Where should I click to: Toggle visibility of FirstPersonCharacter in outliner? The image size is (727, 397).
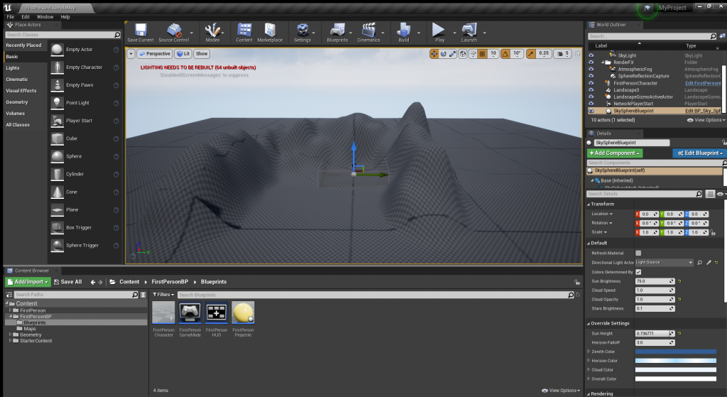(591, 83)
